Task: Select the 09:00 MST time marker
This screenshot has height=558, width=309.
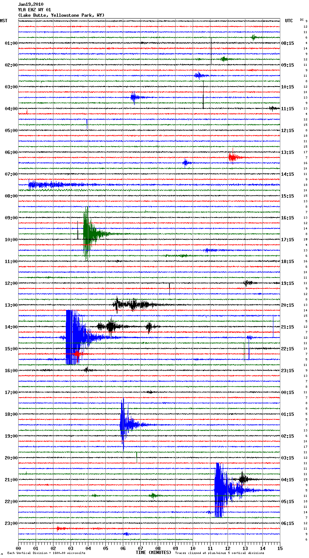Action: 11,218
